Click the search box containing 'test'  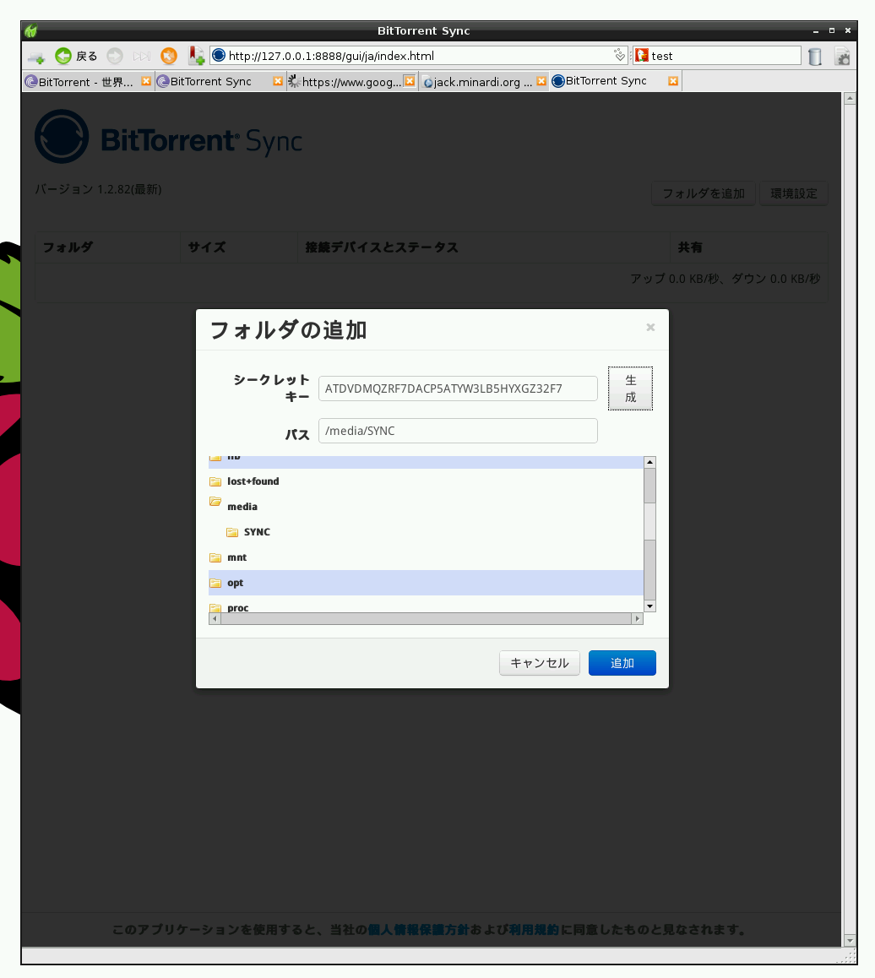pos(716,56)
